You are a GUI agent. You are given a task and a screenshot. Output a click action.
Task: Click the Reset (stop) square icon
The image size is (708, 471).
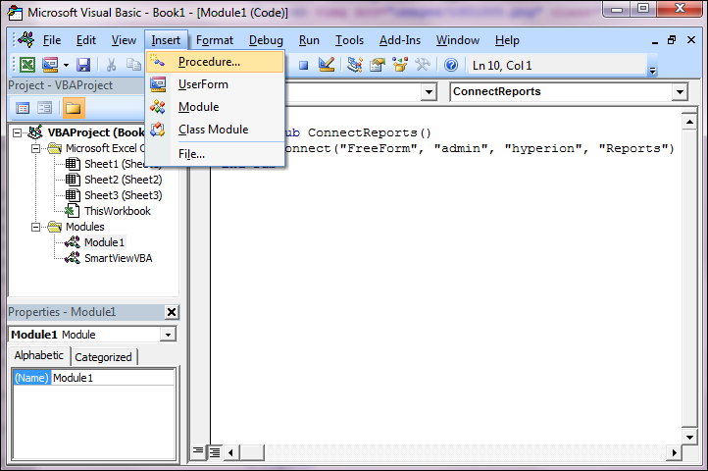point(303,65)
